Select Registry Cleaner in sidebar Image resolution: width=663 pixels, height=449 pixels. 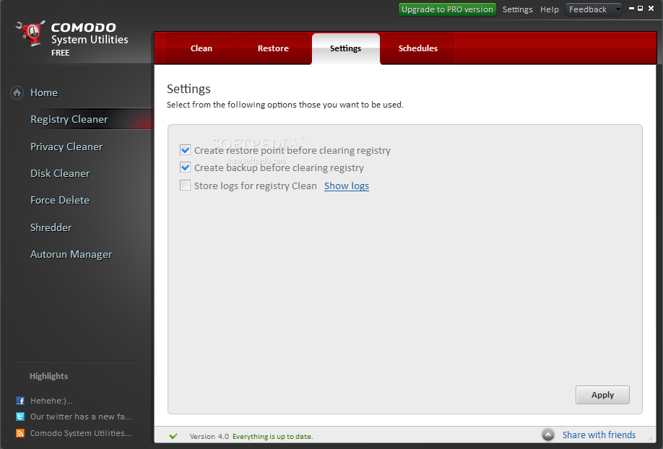[x=69, y=120]
